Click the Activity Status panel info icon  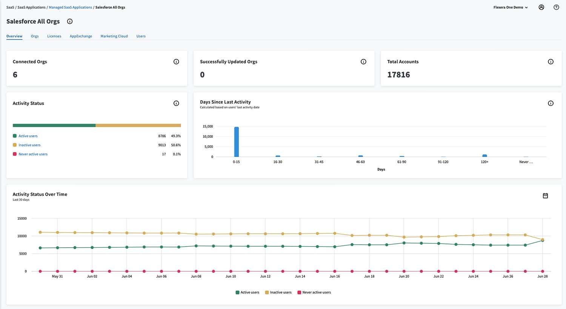176,103
